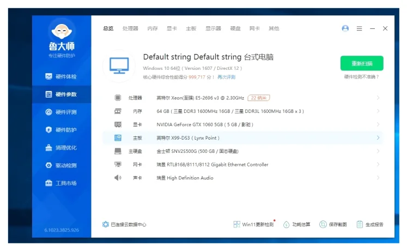Open 驱动检测 driver detection
This screenshot has width=407, height=251.
(x=62, y=165)
